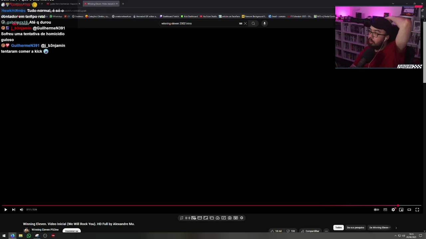This screenshot has width=426, height=239.
Task: Click the volume boost waves icon
Action: [x=188, y=218]
